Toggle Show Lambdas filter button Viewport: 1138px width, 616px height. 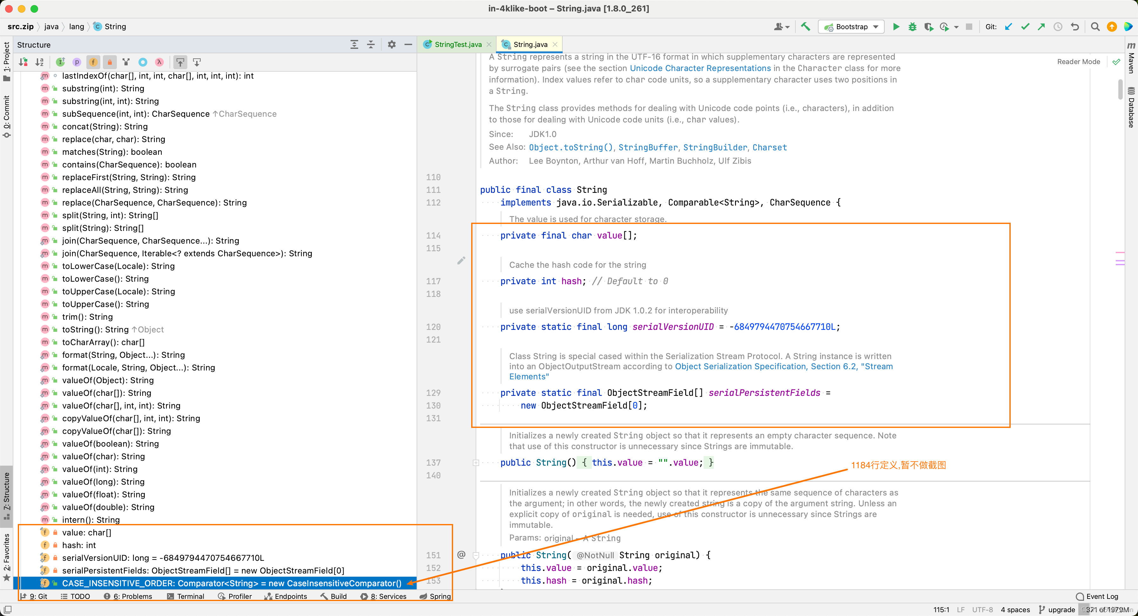pos(159,62)
